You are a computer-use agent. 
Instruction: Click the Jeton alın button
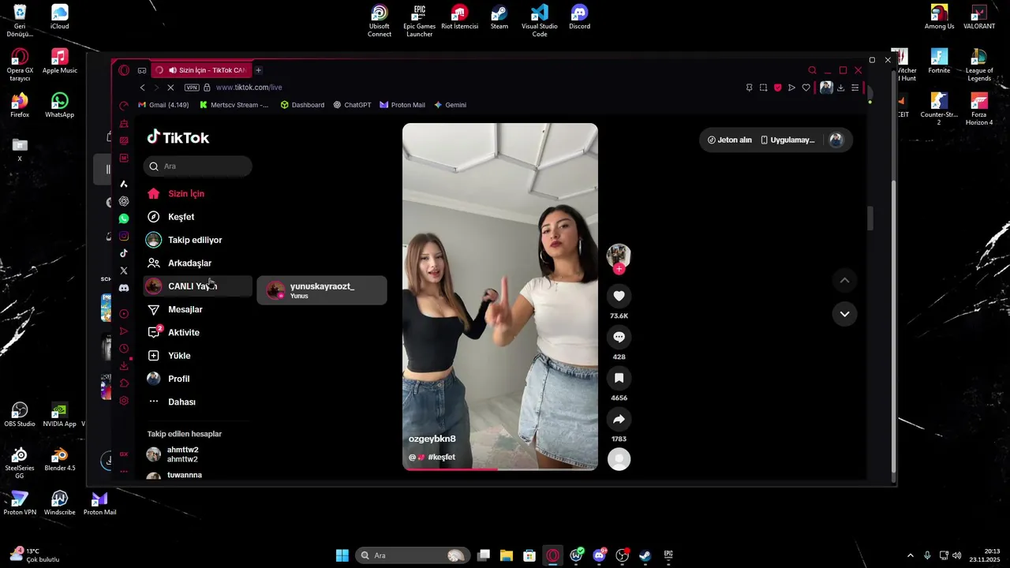730,140
